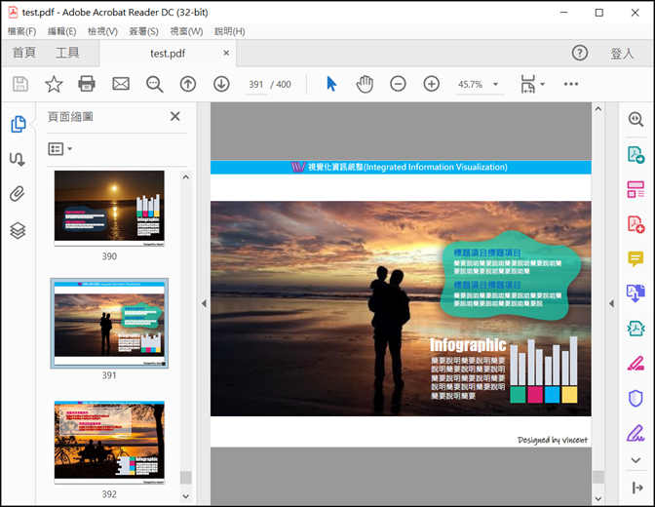
Task: Close the 頁面縮圖 thumbnails panel
Action: pos(175,117)
